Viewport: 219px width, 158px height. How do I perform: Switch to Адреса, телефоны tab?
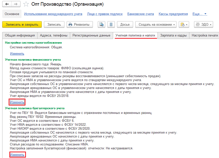[54, 35]
